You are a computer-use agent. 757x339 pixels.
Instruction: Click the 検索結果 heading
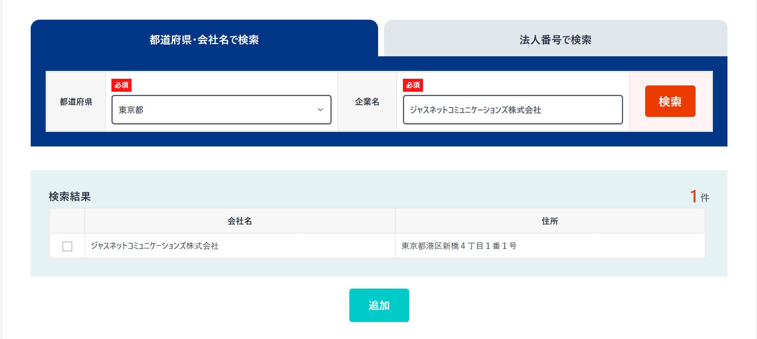pyautogui.click(x=70, y=196)
